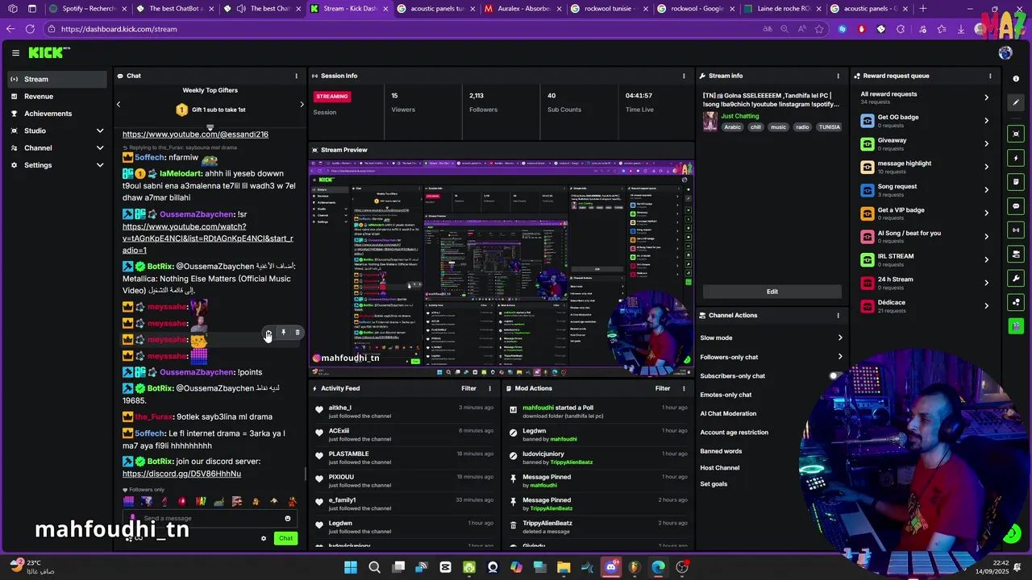Open chat settings gear next to the Chat button
This screenshot has height=580, width=1032.
pyautogui.click(x=264, y=538)
